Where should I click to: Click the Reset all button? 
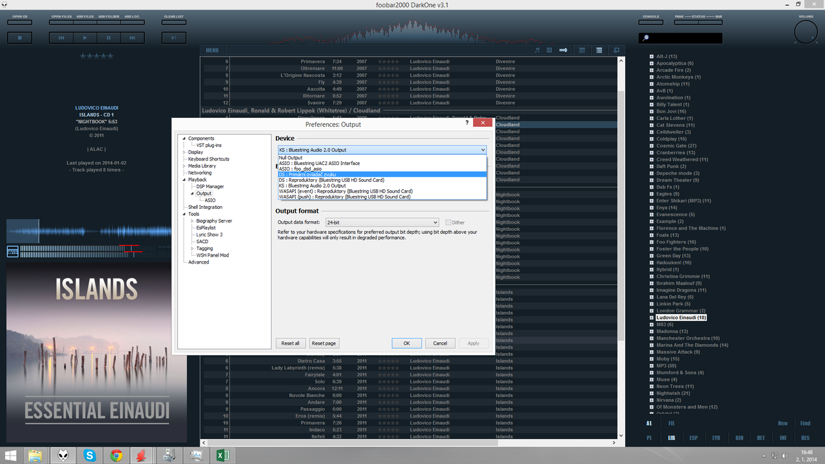pos(291,343)
